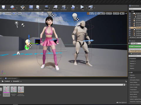
Task: Open the scale snap value dropdown
Action: click(117, 13)
